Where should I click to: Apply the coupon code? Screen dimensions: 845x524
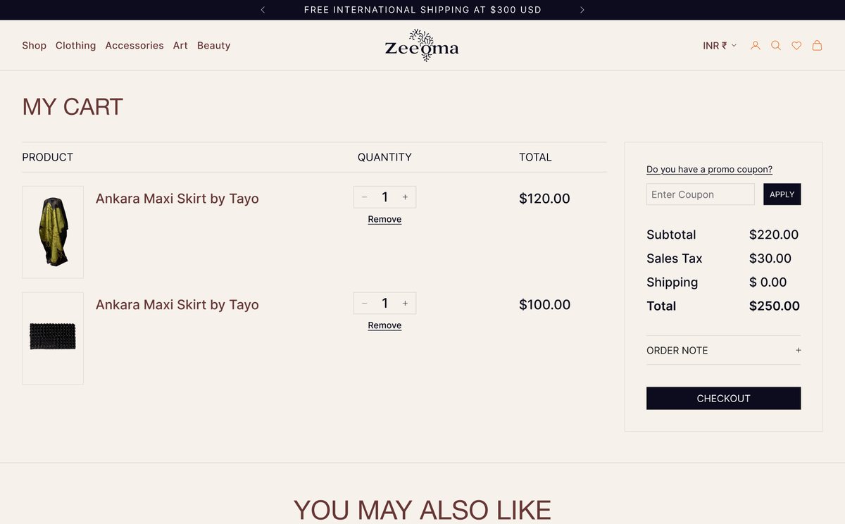coord(782,194)
